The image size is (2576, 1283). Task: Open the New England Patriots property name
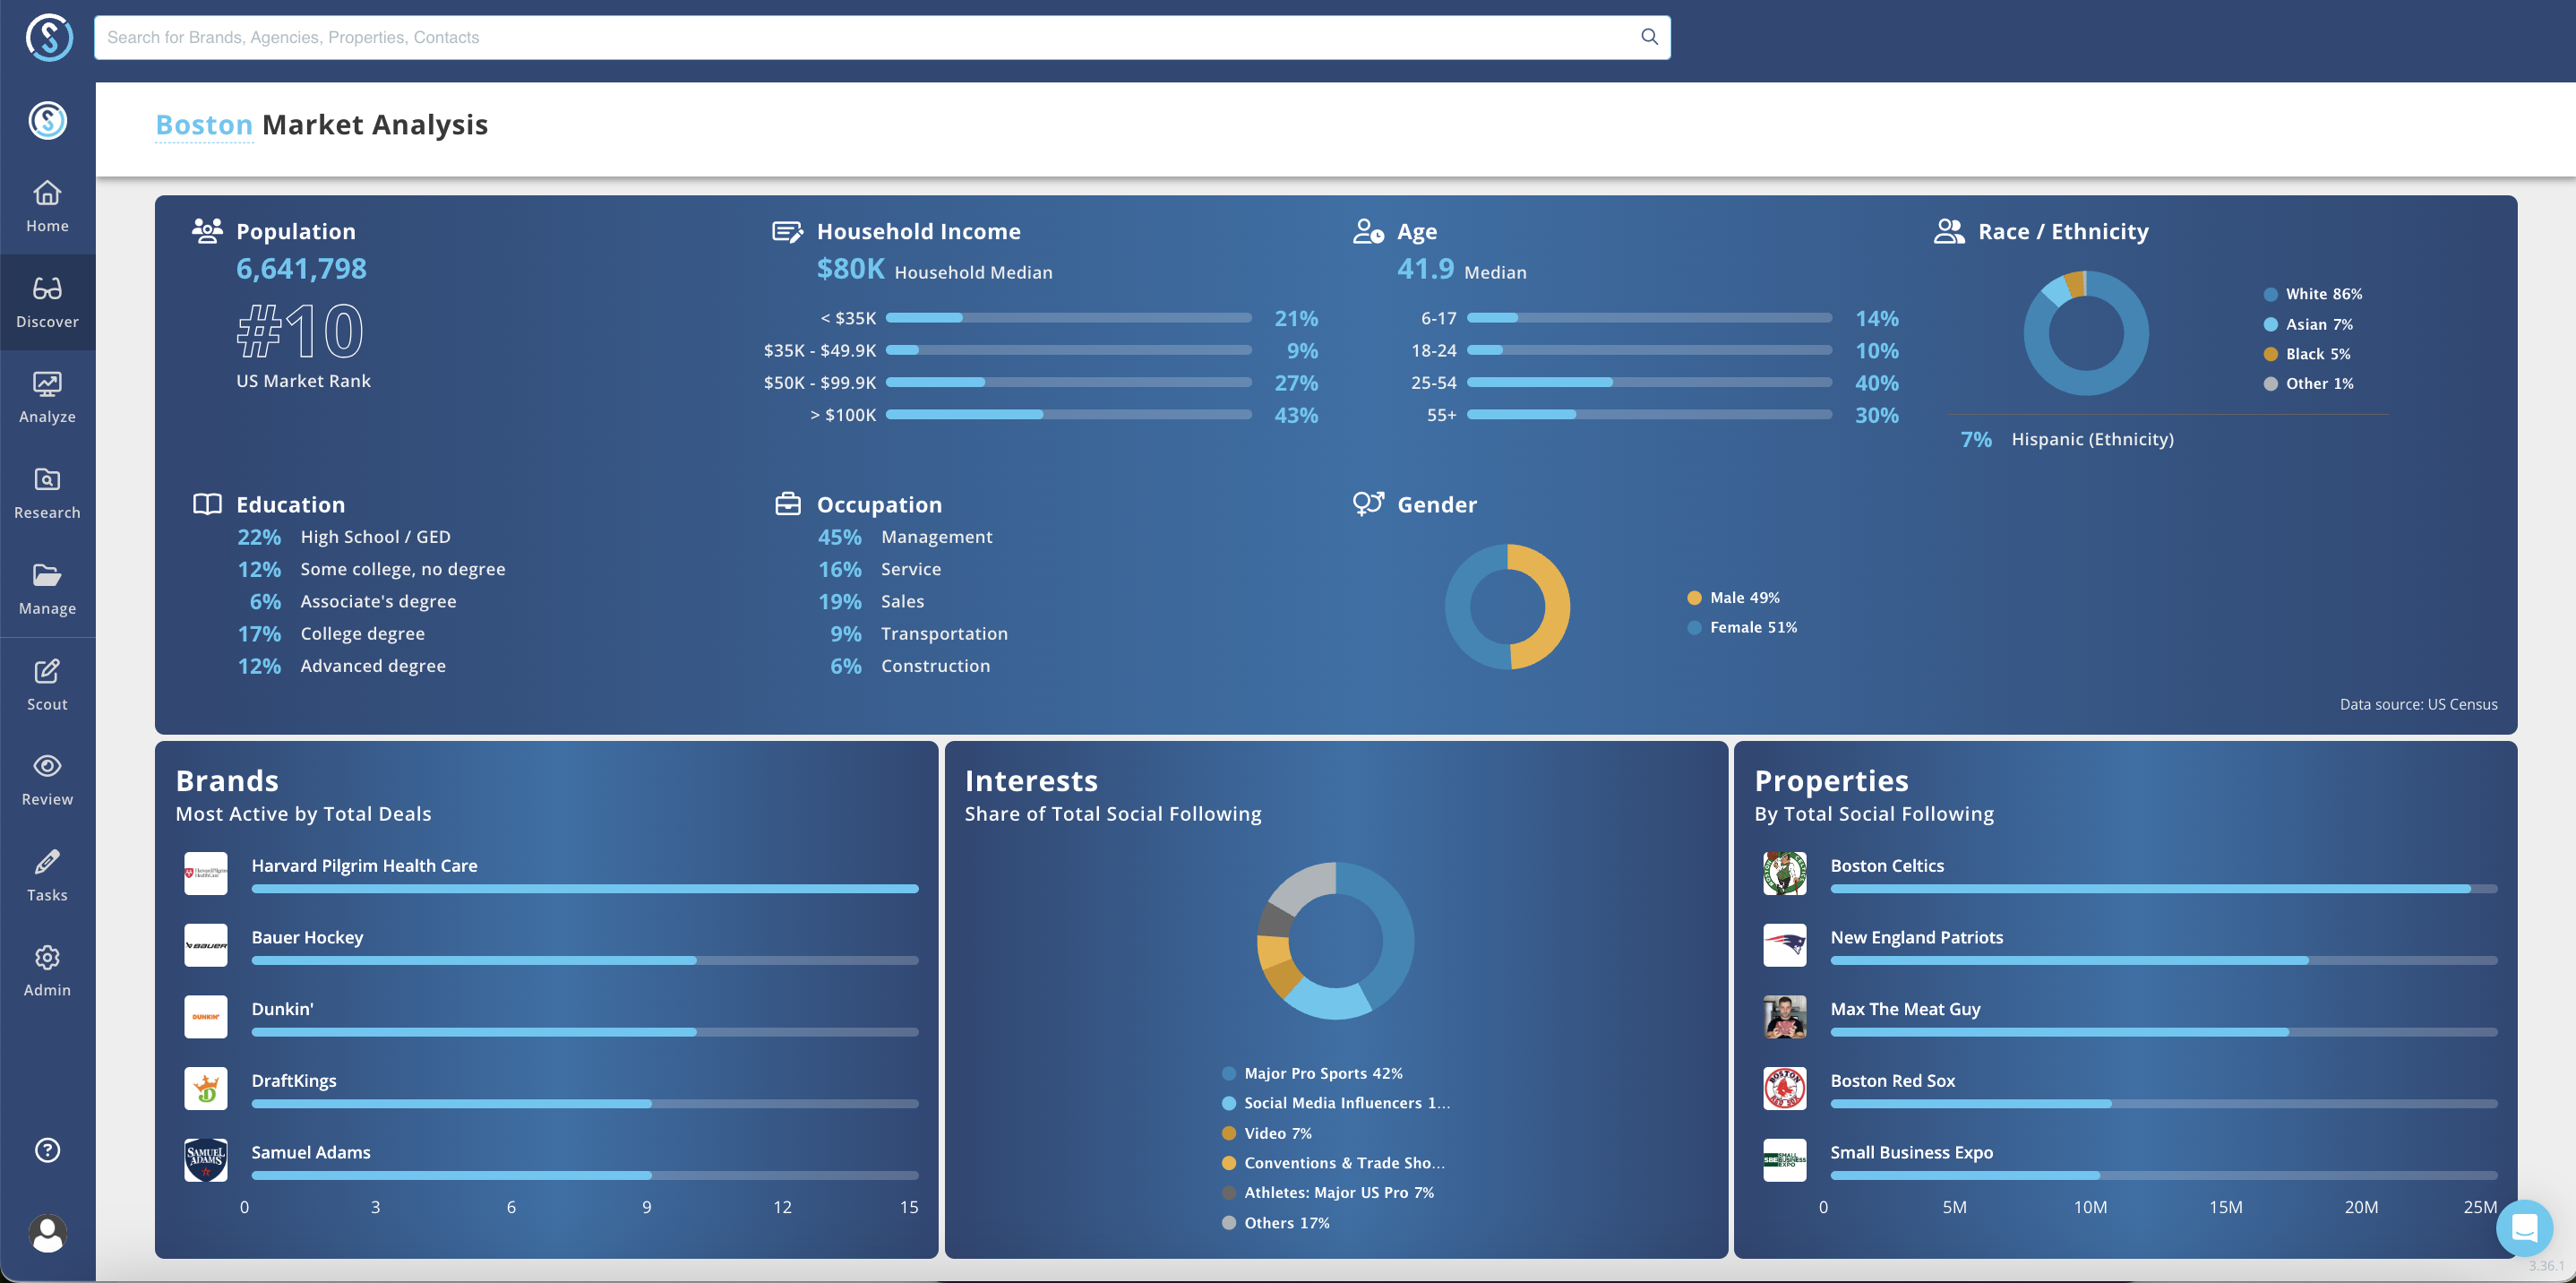pos(1917,938)
